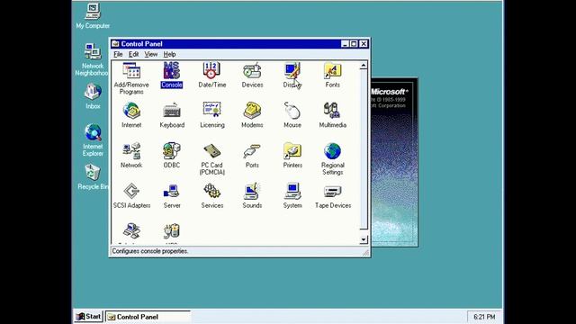Click the Microsoft splash image behind window
The image size is (576, 324).
click(394, 162)
